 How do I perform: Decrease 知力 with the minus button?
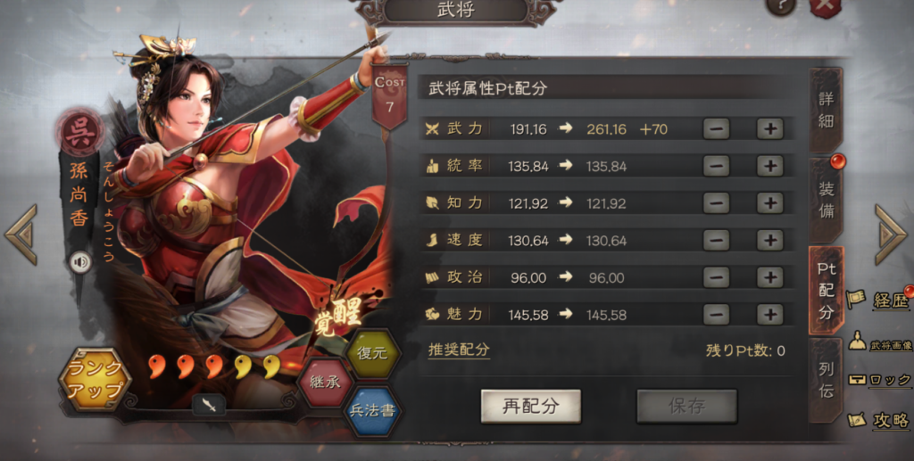pyautogui.click(x=717, y=203)
